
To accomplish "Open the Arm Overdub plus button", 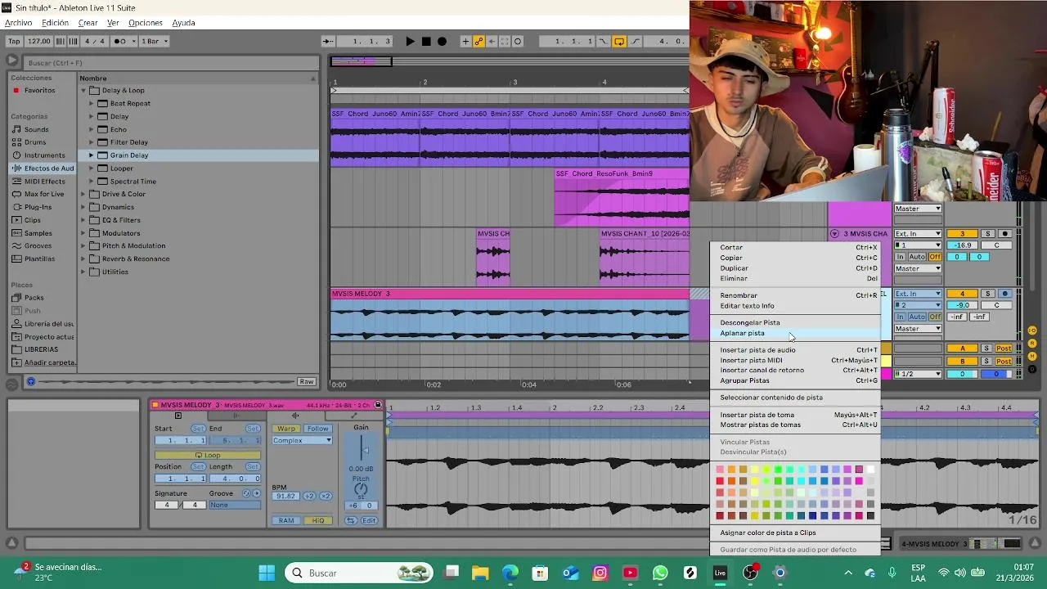I will coord(465,41).
